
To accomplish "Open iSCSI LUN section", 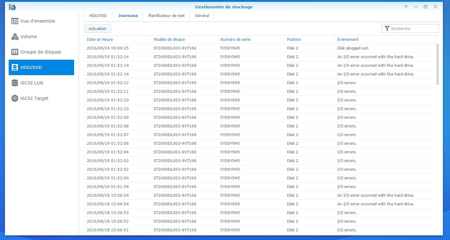I will (41, 83).
